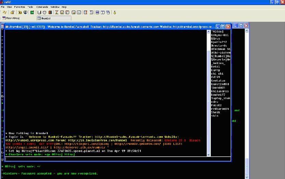Click the #rumbel channel window title icon

pyautogui.click(x=7, y=27)
